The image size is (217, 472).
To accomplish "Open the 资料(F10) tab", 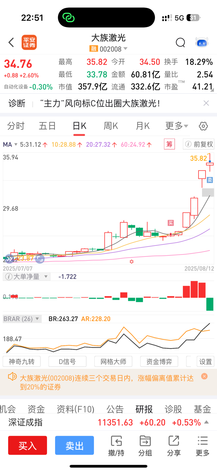I will tap(75, 409).
